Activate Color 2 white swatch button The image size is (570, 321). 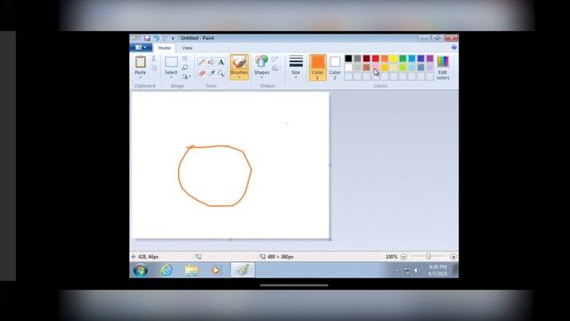[x=335, y=68]
